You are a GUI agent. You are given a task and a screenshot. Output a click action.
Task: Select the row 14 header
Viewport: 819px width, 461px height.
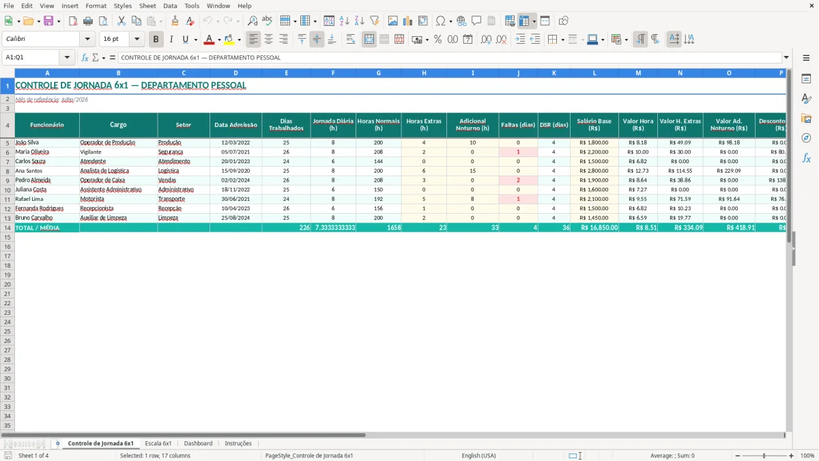(8, 227)
